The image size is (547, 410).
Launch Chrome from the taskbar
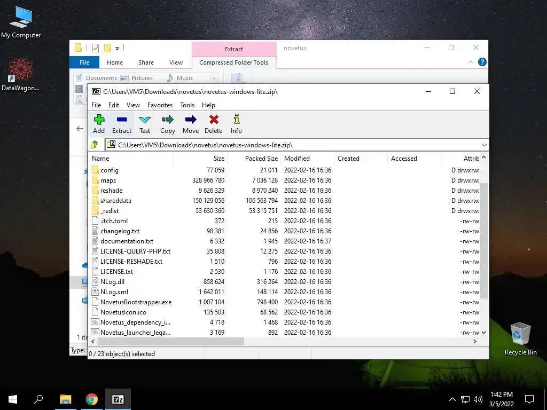point(92,399)
